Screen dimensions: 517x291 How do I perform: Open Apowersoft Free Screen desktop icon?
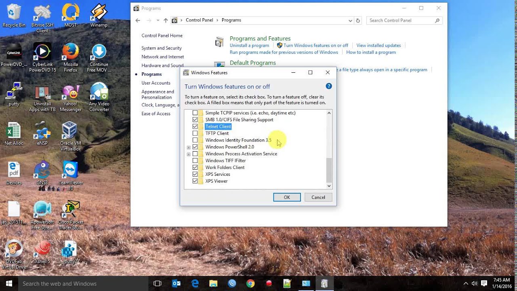point(42,215)
